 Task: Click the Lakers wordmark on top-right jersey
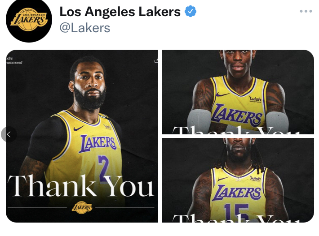point(236,114)
